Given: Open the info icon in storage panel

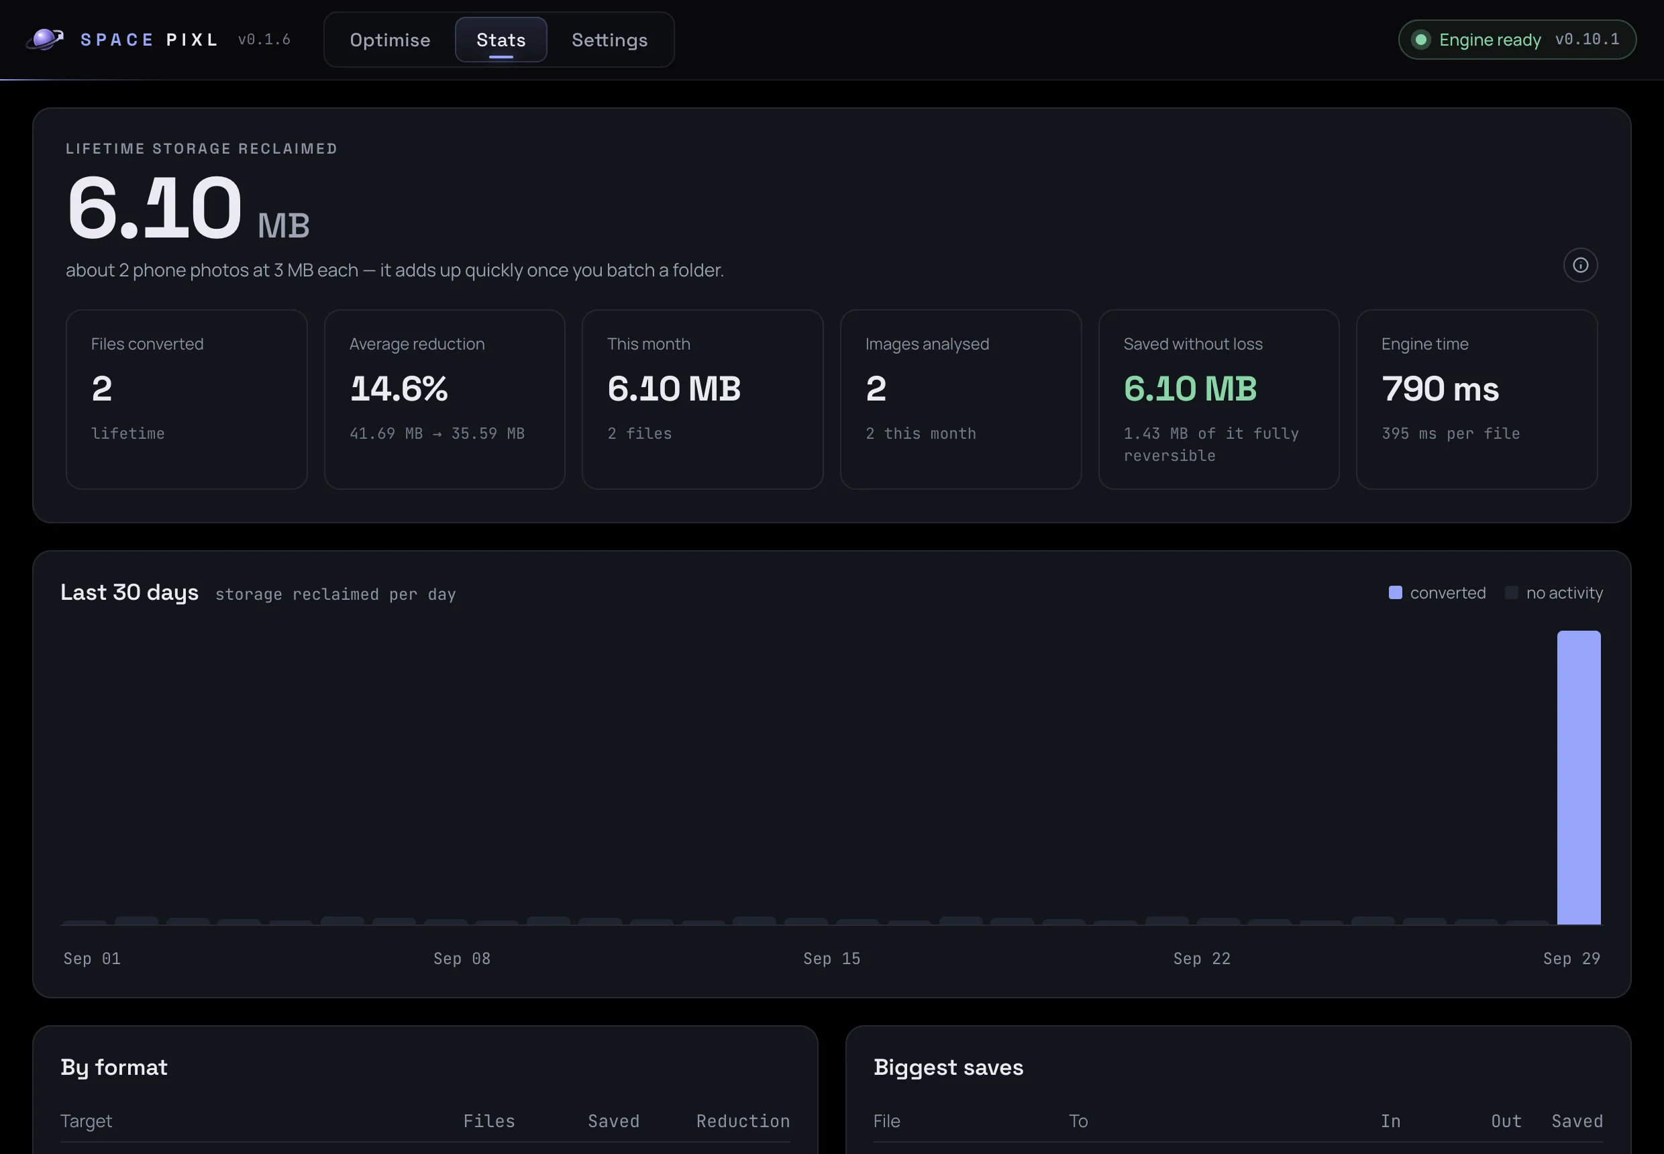Looking at the screenshot, I should (1580, 264).
